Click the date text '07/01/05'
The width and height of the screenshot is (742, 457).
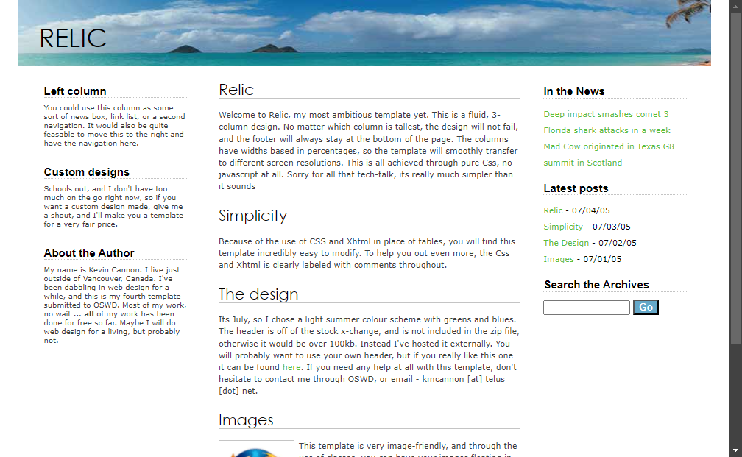[602, 259]
